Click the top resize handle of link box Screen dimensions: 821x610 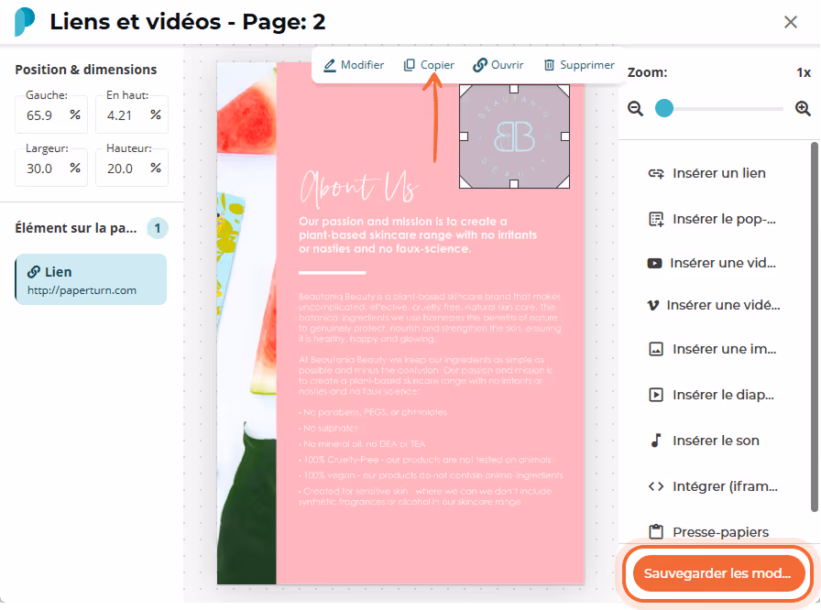coord(514,89)
